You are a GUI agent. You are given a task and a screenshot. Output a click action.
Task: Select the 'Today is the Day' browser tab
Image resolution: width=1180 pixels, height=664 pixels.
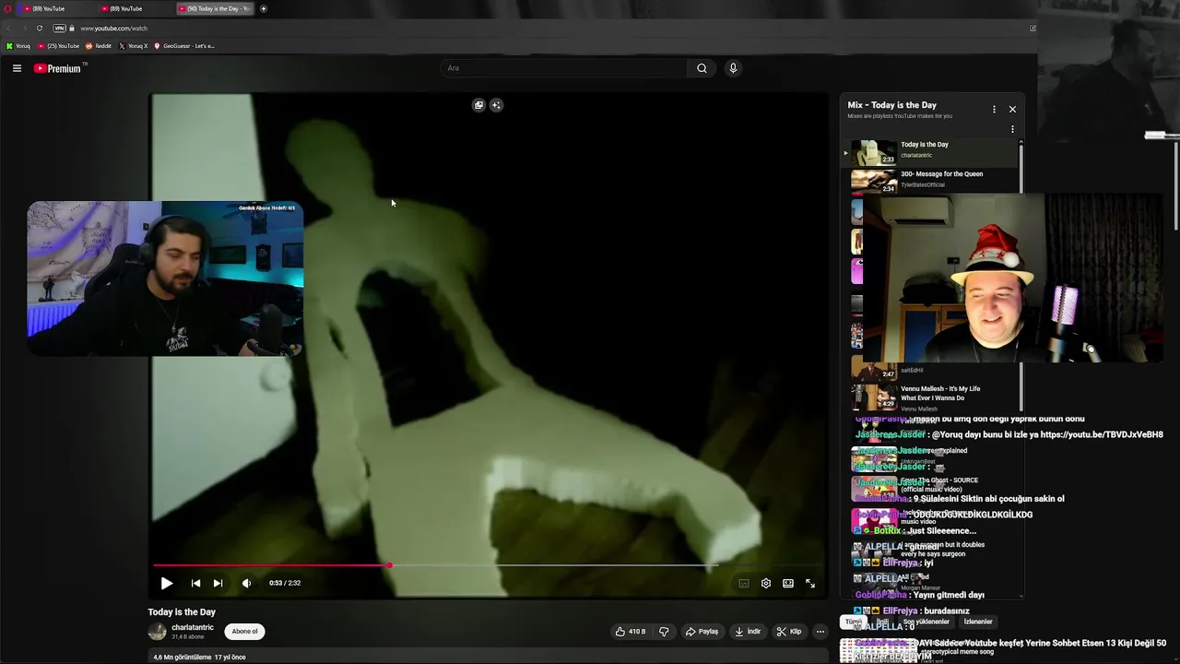(215, 8)
